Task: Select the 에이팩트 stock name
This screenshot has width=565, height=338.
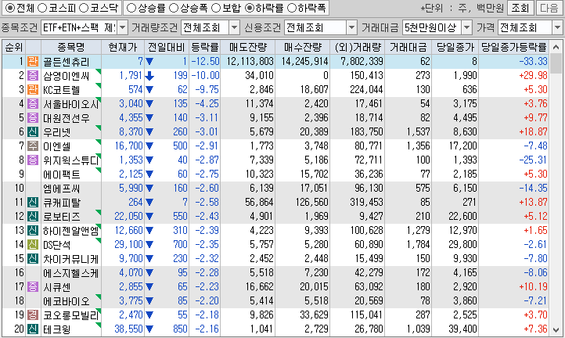Action: [61, 174]
